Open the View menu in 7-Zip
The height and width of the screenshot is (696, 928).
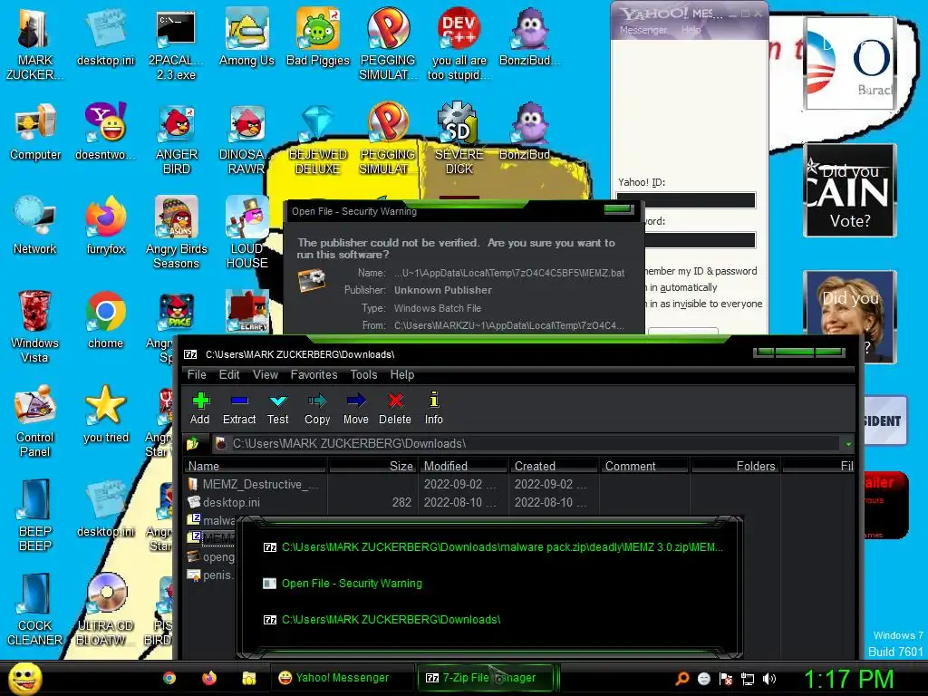pos(266,374)
